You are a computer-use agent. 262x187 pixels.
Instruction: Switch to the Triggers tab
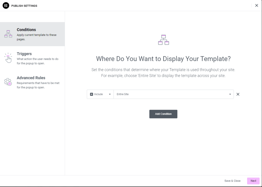coord(32,58)
